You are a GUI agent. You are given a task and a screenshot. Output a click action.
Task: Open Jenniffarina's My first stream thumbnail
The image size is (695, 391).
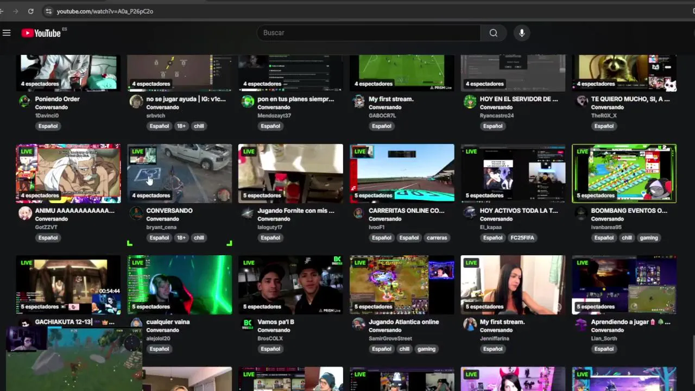(x=513, y=285)
